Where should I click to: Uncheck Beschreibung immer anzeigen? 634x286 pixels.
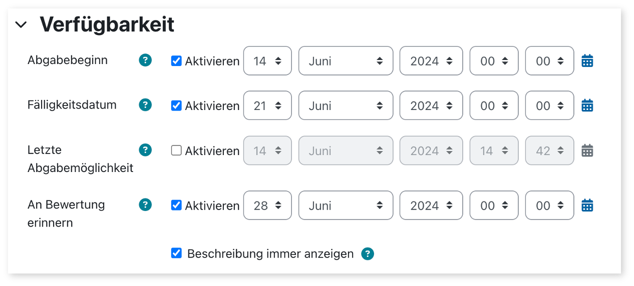point(176,253)
